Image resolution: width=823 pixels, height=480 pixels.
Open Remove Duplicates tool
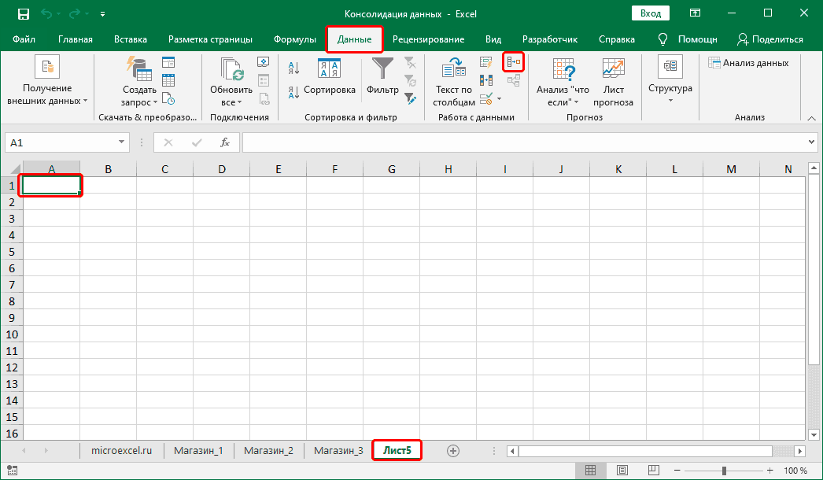[x=486, y=79]
